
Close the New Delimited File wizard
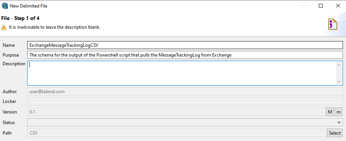coord(338,6)
